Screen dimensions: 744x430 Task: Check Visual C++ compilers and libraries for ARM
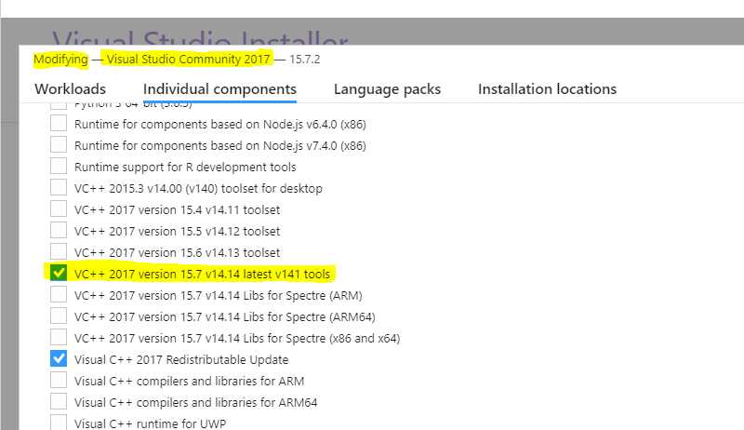pyautogui.click(x=59, y=380)
